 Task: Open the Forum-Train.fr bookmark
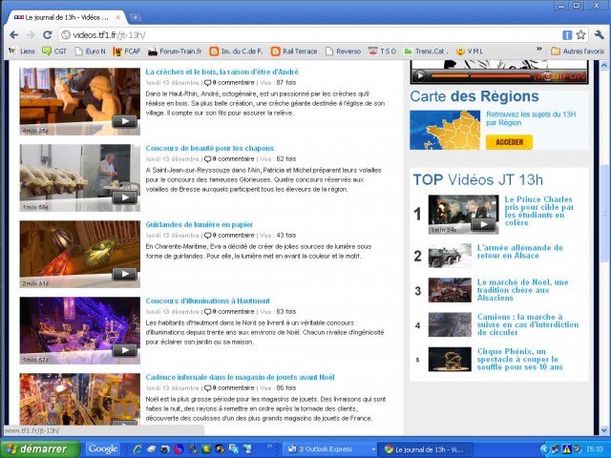pos(175,51)
